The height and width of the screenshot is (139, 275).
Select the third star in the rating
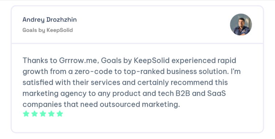[43, 114]
